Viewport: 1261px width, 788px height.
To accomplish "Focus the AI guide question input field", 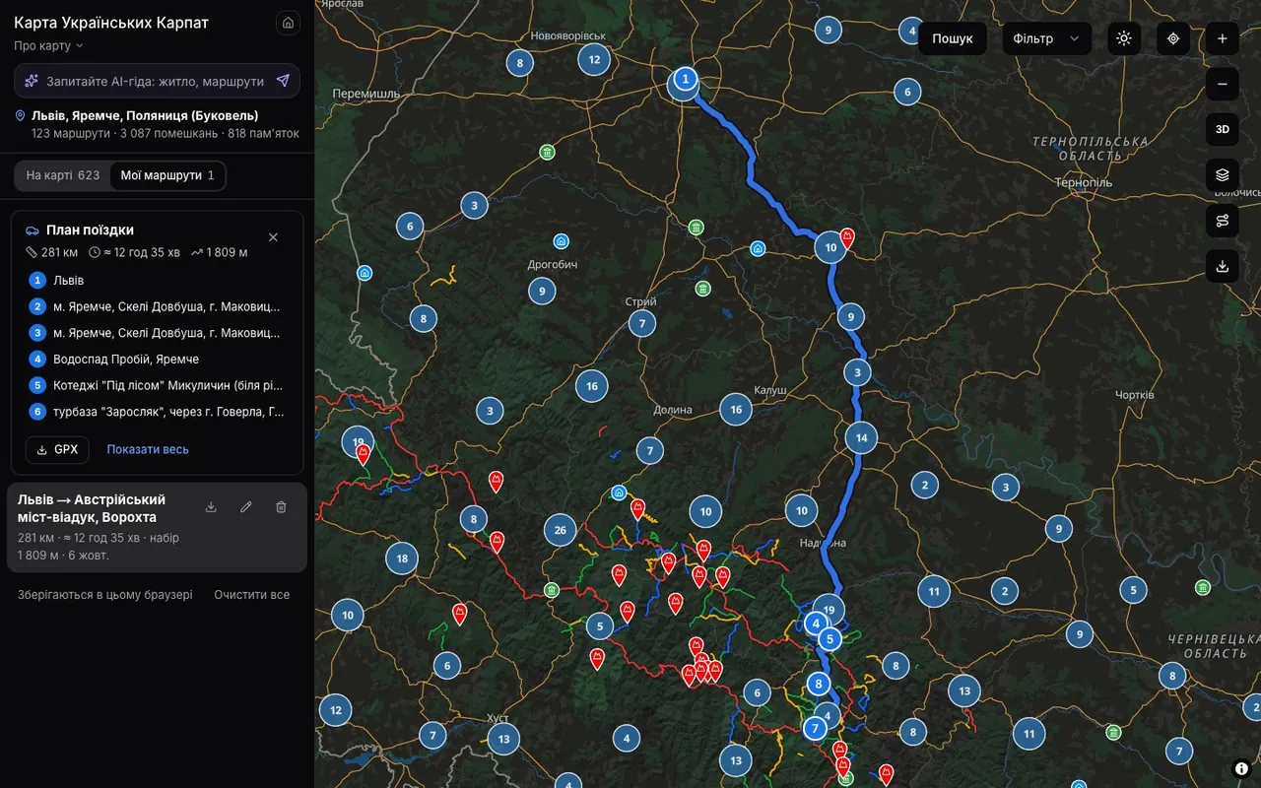I will pos(156,81).
